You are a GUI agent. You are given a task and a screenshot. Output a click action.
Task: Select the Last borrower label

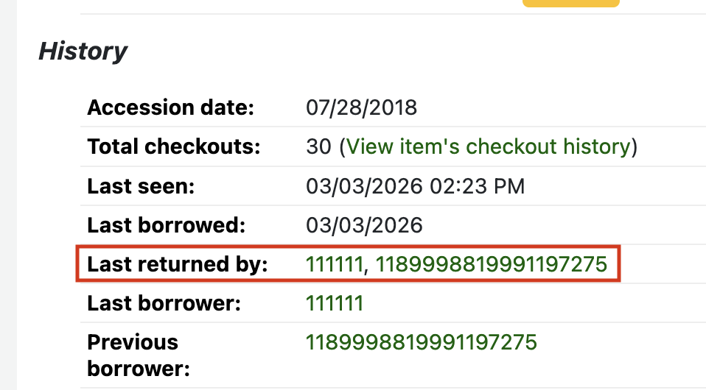pyautogui.click(x=164, y=303)
